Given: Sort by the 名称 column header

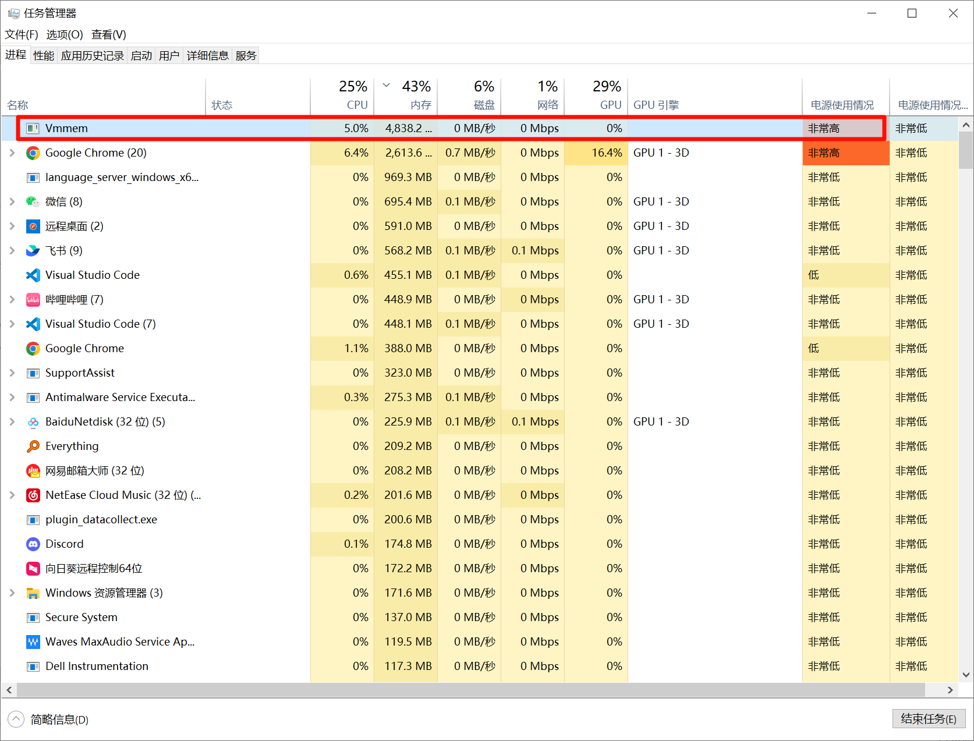Looking at the screenshot, I should click(x=104, y=96).
